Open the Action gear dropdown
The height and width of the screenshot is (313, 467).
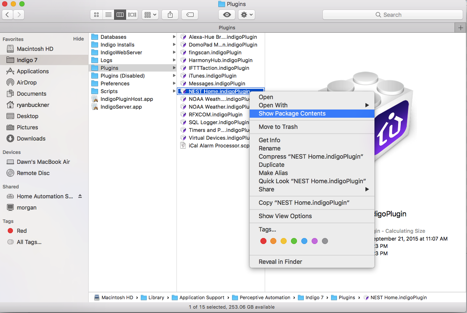[246, 15]
